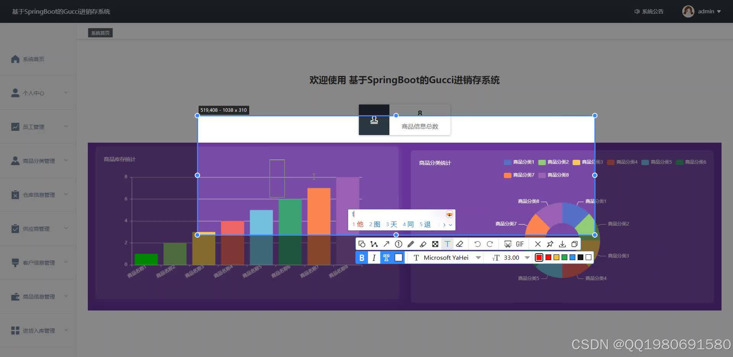Click the clipboard icon beside 仓库信息管理
This screenshot has height=357, width=733.
pyautogui.click(x=15, y=195)
